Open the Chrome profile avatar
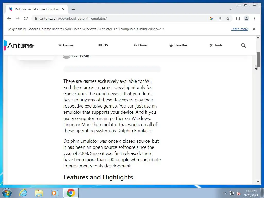Screen dimensions: 264x198 click(x=246, y=18)
